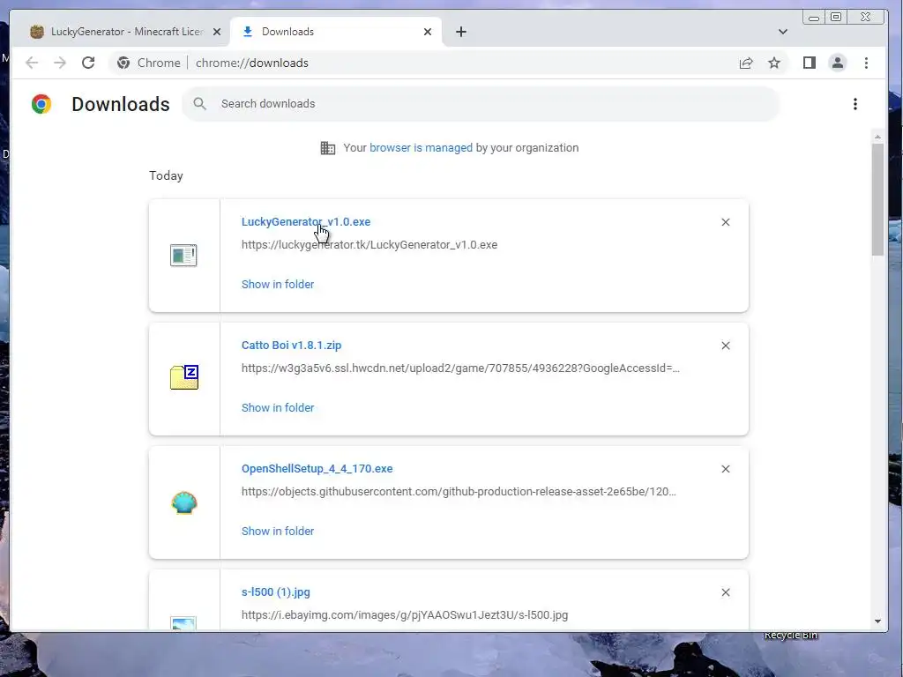Viewport: 903px width, 677px height.
Task: Click the scrollbar down arrow
Action: pyautogui.click(x=877, y=621)
